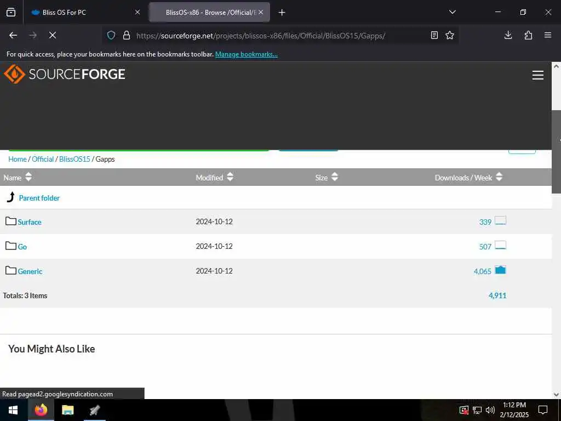Viewport: 561px width, 421px height.
Task: Click the URL address bar
Action: click(x=280, y=36)
